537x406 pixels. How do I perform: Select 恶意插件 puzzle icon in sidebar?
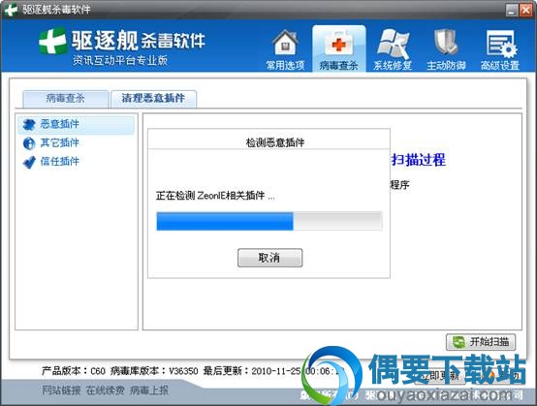(x=29, y=124)
